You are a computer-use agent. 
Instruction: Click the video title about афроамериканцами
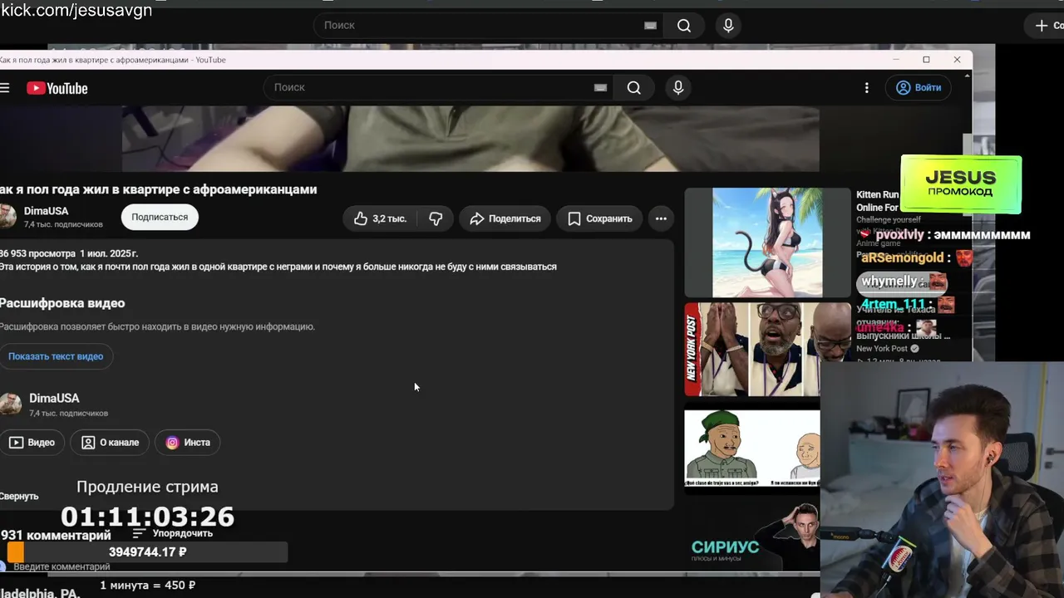coord(158,189)
